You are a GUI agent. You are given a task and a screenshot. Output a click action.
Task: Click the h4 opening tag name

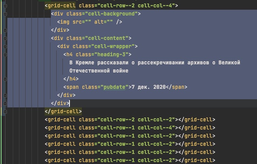[69, 55]
